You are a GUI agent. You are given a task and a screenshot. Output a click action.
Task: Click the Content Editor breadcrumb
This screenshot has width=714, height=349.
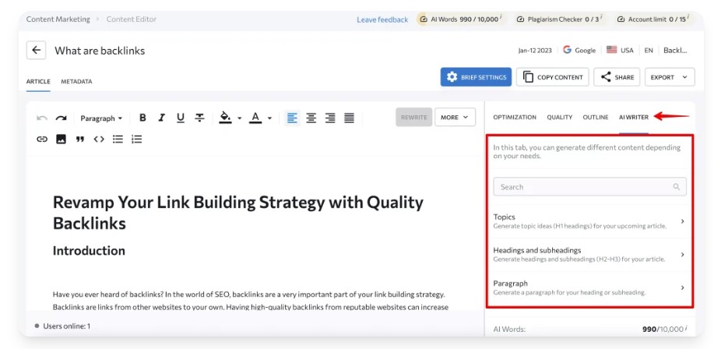click(131, 19)
